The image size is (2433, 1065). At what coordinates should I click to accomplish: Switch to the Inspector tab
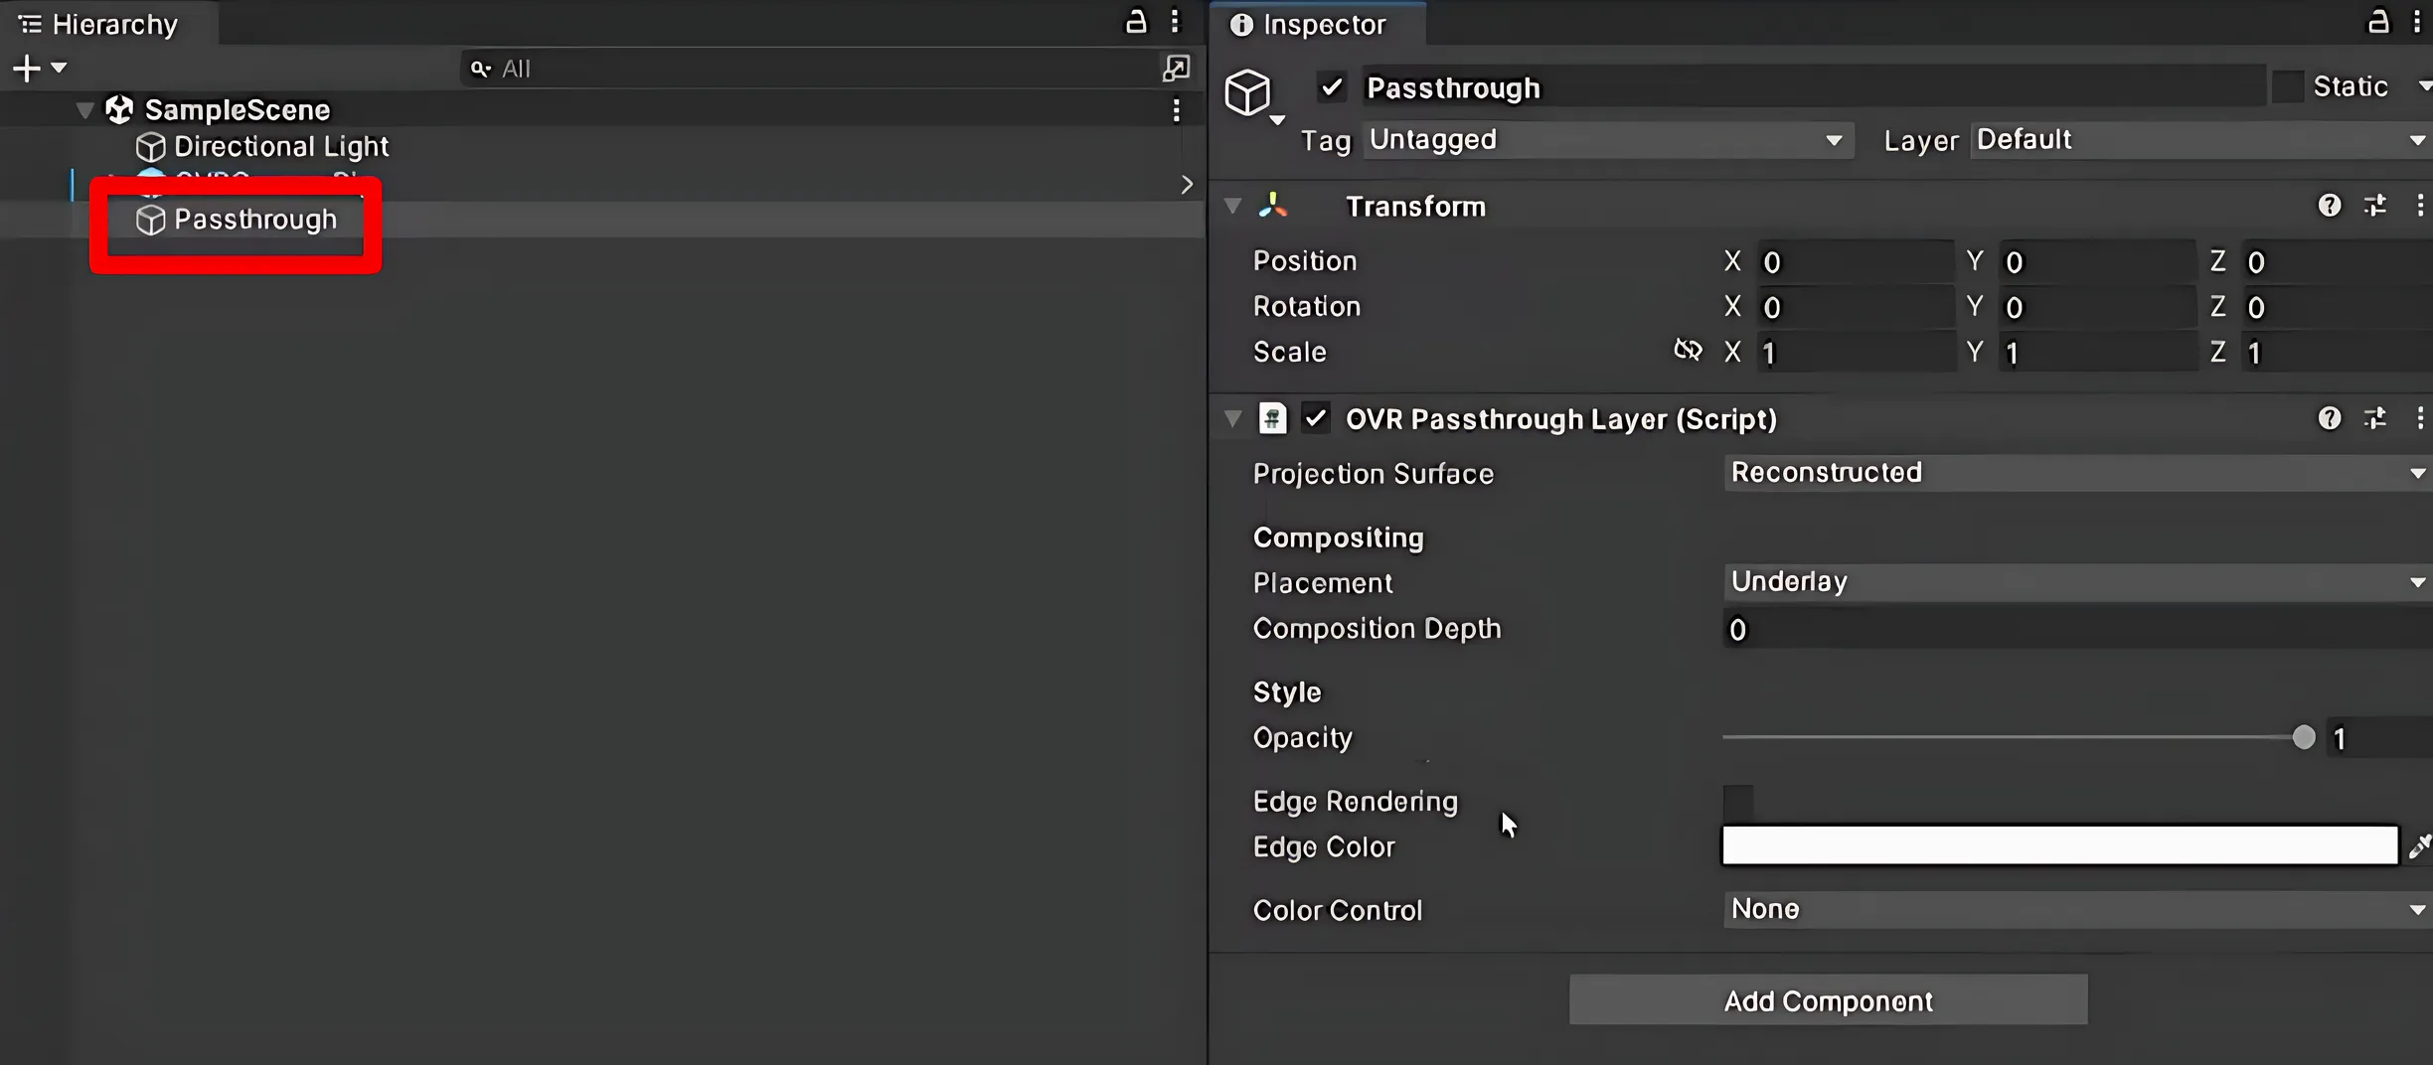[x=1317, y=24]
